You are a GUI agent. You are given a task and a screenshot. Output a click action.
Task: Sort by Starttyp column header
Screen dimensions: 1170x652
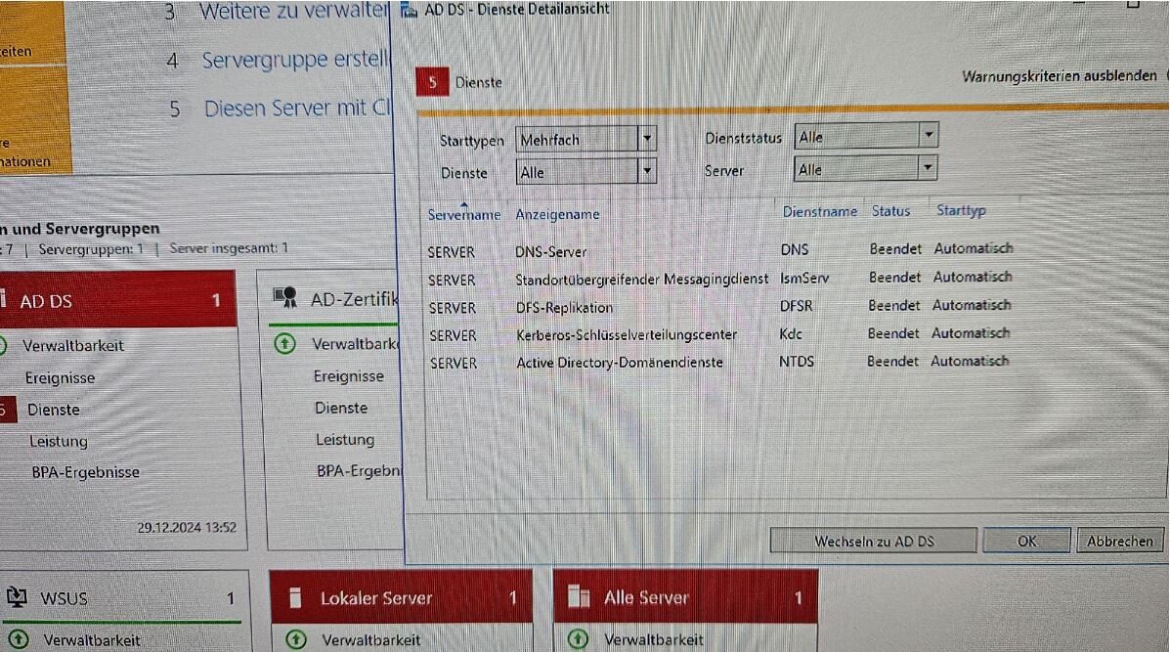pyautogui.click(x=961, y=210)
